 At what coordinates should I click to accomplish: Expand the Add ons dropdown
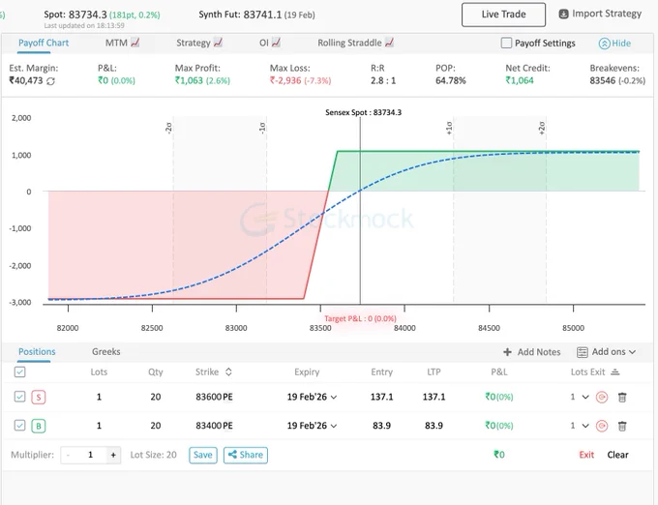click(607, 352)
